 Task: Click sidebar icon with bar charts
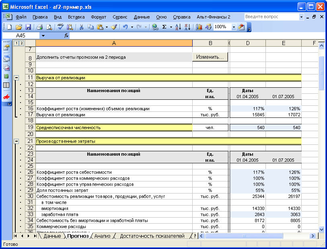pos(6,68)
